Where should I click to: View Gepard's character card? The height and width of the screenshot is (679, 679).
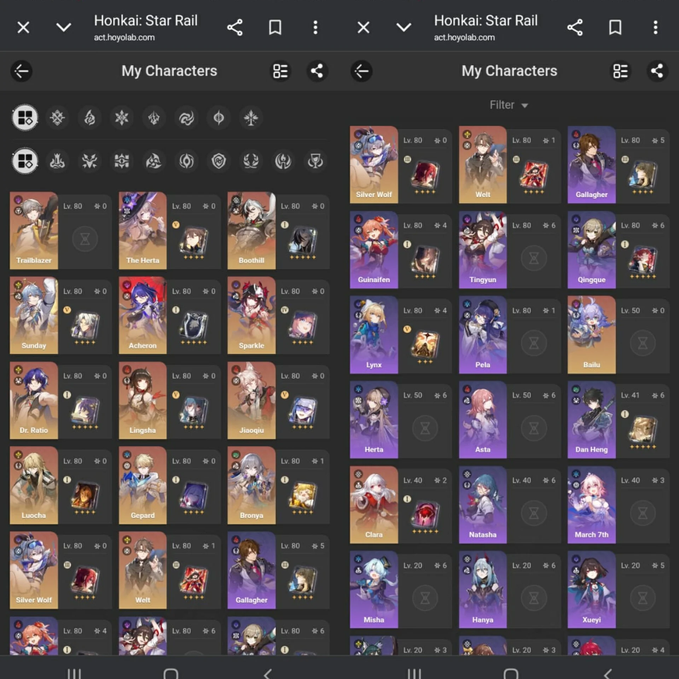(x=170, y=485)
